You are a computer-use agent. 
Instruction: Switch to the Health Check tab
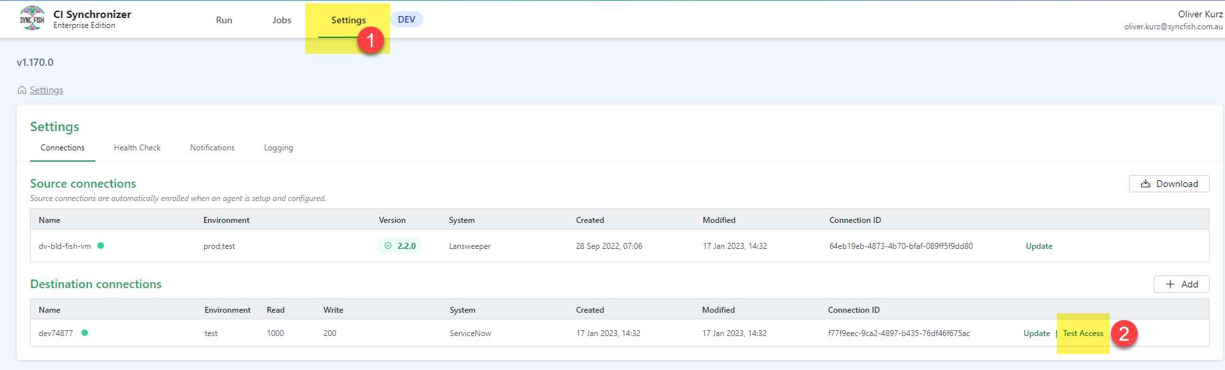click(x=137, y=148)
